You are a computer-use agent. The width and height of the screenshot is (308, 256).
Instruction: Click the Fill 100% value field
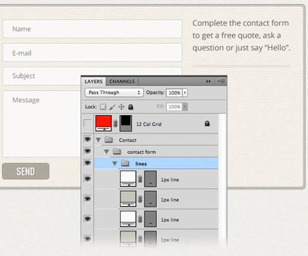point(175,107)
